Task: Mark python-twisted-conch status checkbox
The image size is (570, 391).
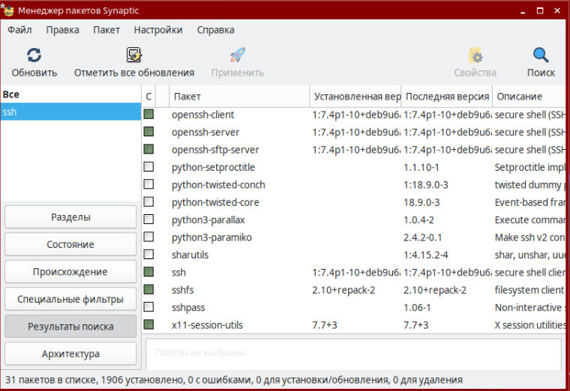Action: pos(148,184)
